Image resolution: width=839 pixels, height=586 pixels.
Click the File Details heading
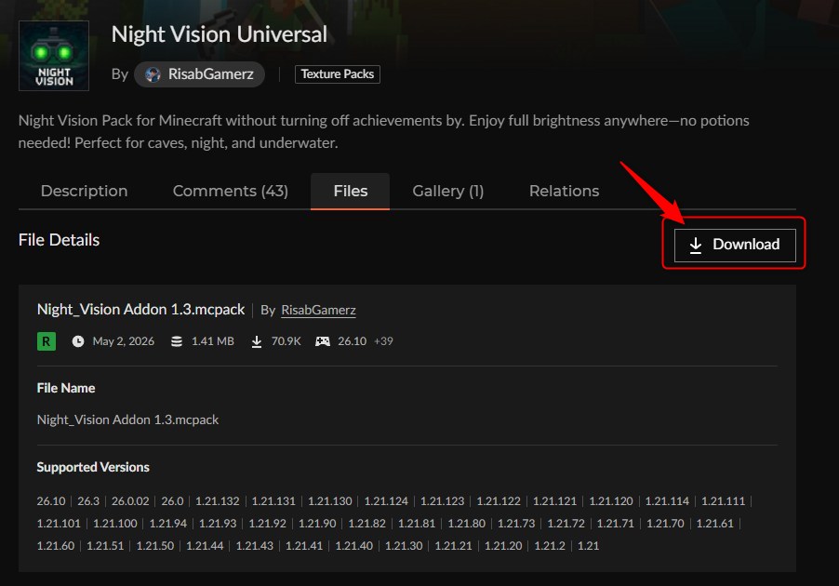[59, 240]
